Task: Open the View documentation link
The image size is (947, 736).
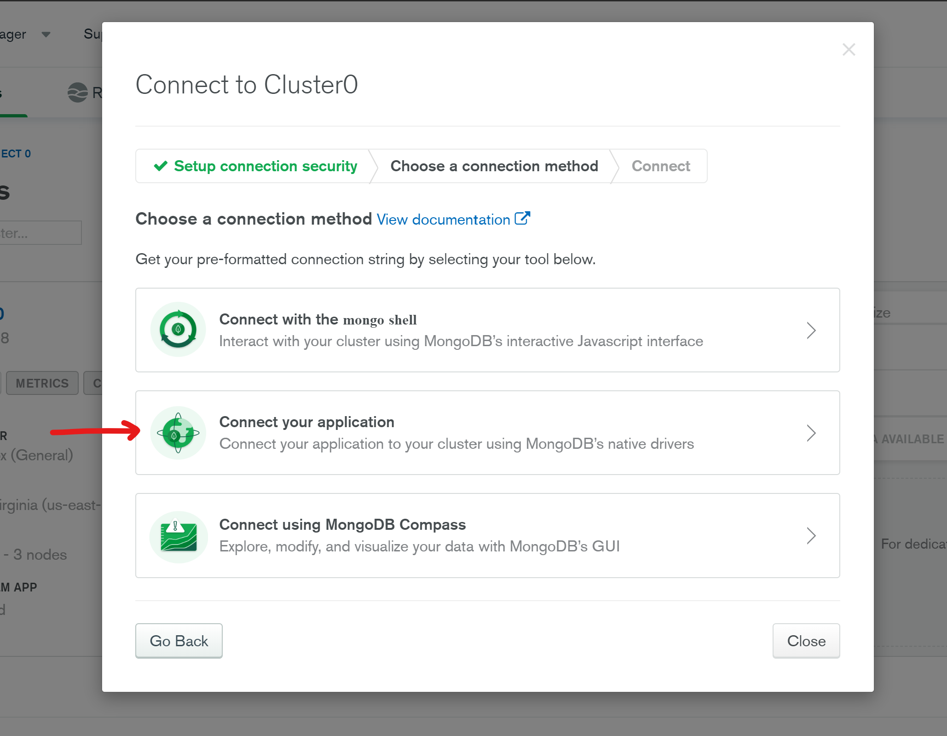Action: 443,220
